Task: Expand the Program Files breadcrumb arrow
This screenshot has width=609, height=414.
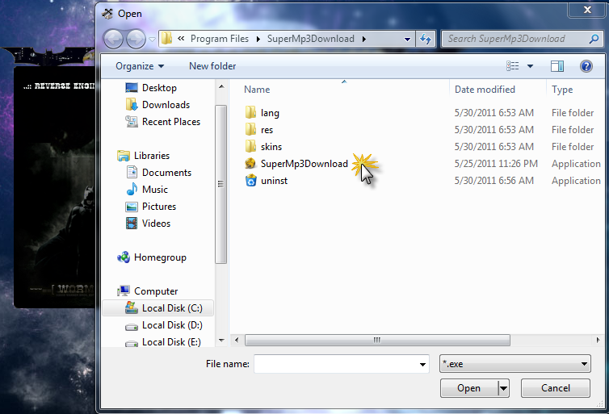Action: [x=258, y=39]
